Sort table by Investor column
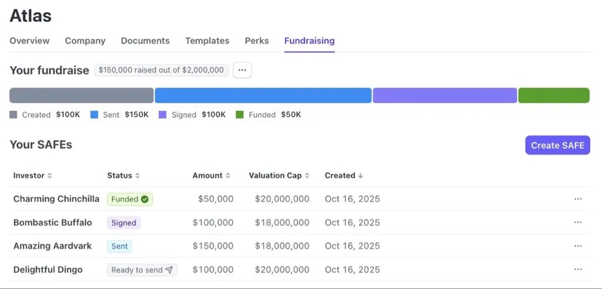The width and height of the screenshot is (602, 289). point(32,176)
